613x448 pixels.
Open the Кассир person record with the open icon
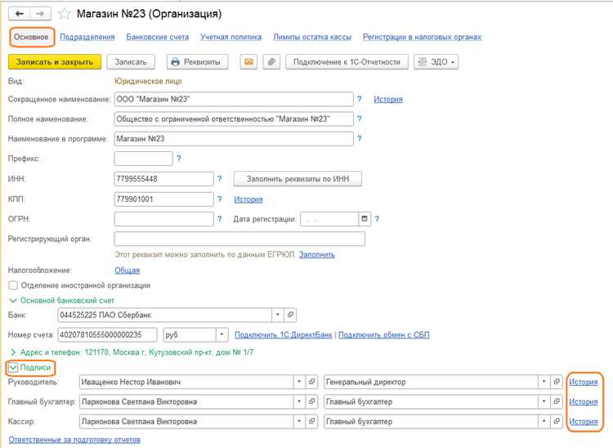(311, 421)
